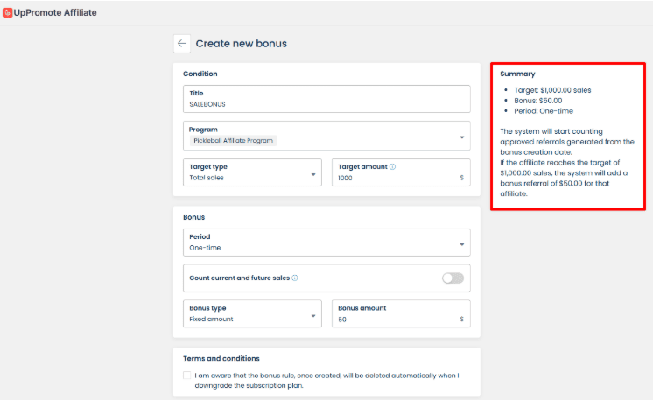
Task: Click the Bonus section heading
Action: 194,215
